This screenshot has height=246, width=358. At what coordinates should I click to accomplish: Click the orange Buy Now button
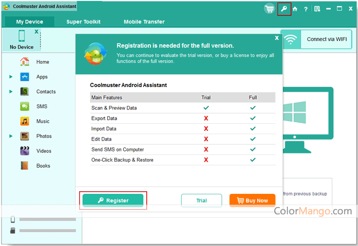252,200
